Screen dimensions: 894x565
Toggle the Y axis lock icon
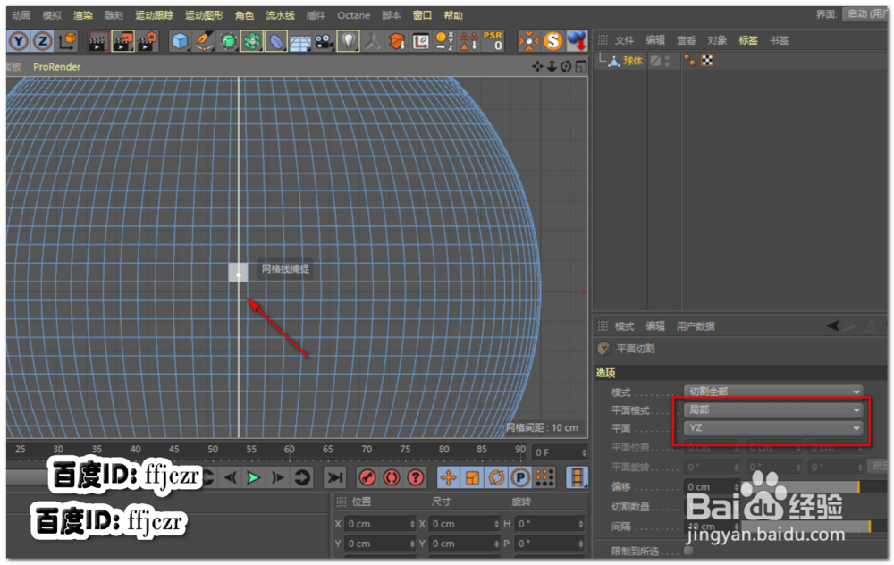click(19, 41)
